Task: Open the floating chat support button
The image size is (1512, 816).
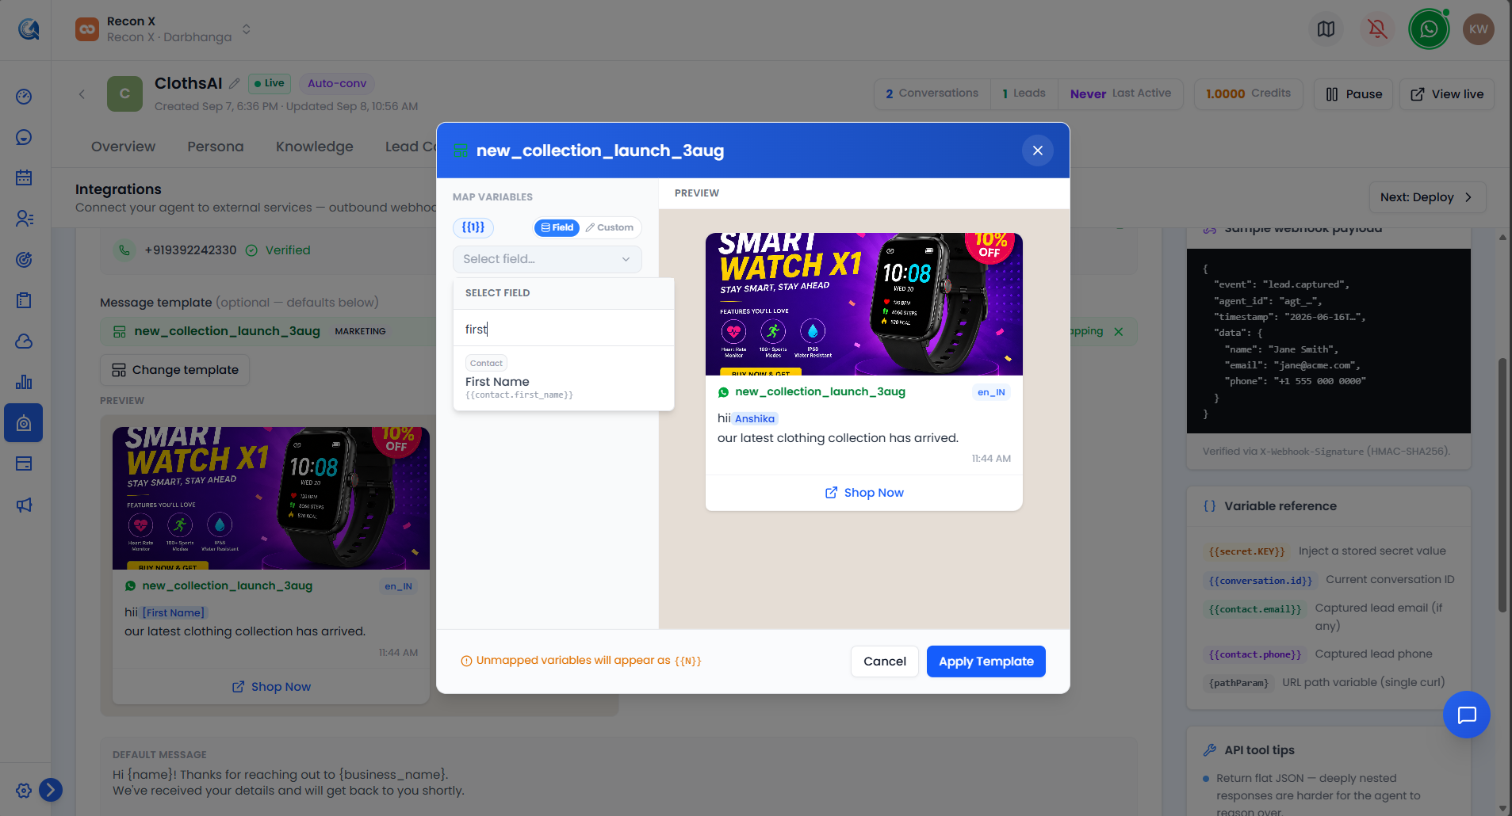Action: click(x=1467, y=715)
